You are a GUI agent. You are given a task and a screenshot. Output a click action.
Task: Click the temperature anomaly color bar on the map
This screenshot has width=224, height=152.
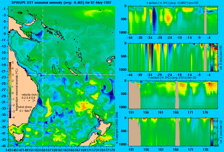pyautogui.click(x=10, y=90)
